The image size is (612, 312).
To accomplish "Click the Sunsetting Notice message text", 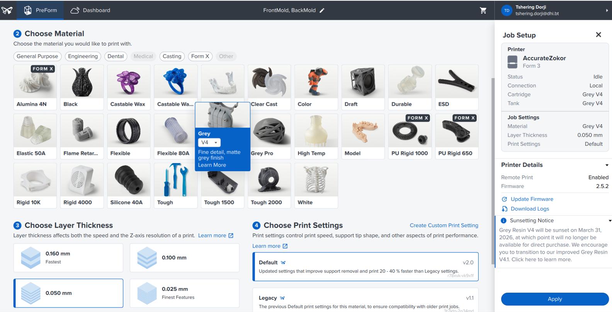I will (x=553, y=245).
